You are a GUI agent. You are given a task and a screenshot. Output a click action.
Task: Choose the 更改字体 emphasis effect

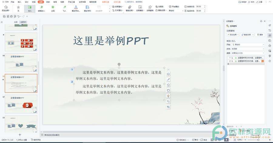pos(76,8)
